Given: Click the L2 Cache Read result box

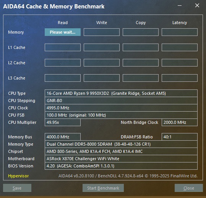Looking at the screenshot, I should [x=63, y=63].
